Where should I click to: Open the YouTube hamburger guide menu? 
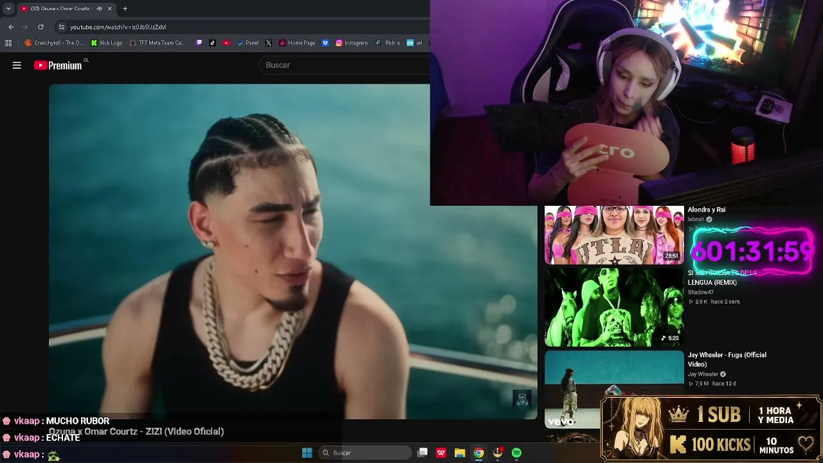click(x=17, y=65)
